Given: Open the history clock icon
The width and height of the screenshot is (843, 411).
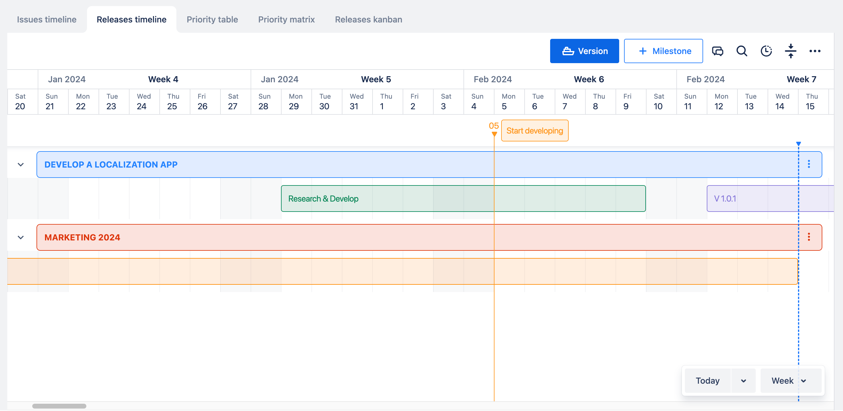Looking at the screenshot, I should coord(766,51).
